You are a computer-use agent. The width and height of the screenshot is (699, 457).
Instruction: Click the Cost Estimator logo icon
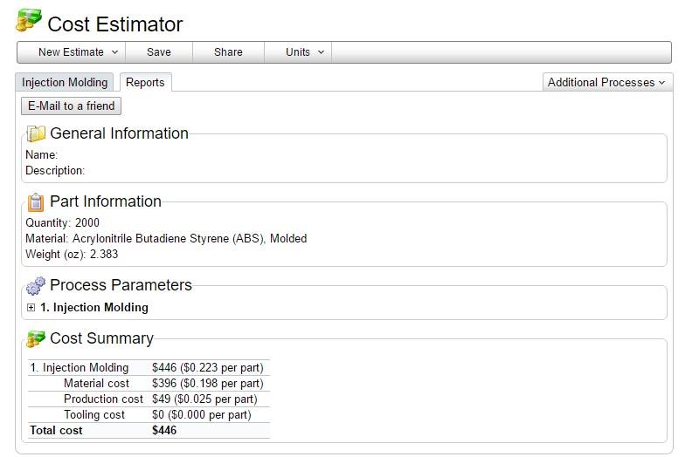click(x=29, y=20)
